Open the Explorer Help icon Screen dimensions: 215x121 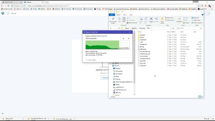click(202, 15)
